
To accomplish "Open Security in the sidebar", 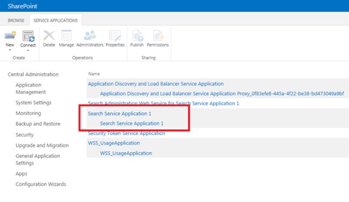I will point(25,134).
